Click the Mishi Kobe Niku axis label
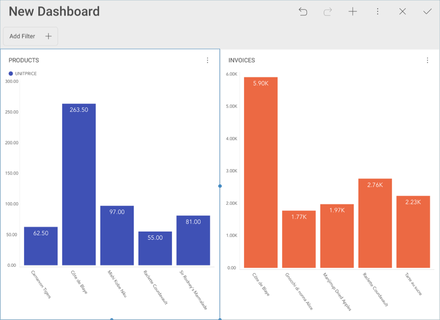This screenshot has width=440, height=320. [x=117, y=284]
